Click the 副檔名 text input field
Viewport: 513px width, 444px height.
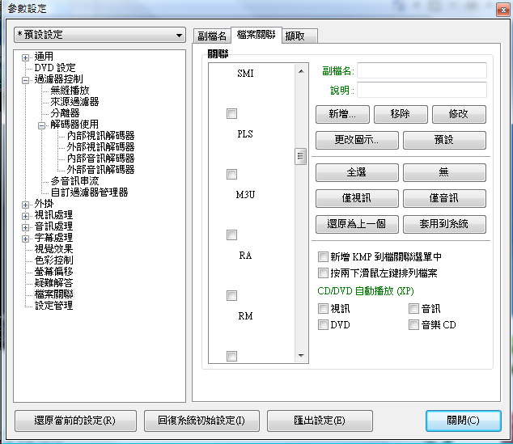pos(422,71)
